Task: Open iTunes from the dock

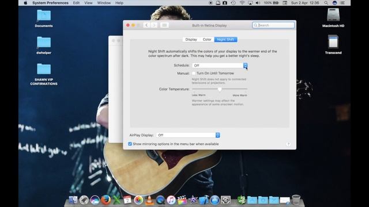Action: pos(171,200)
